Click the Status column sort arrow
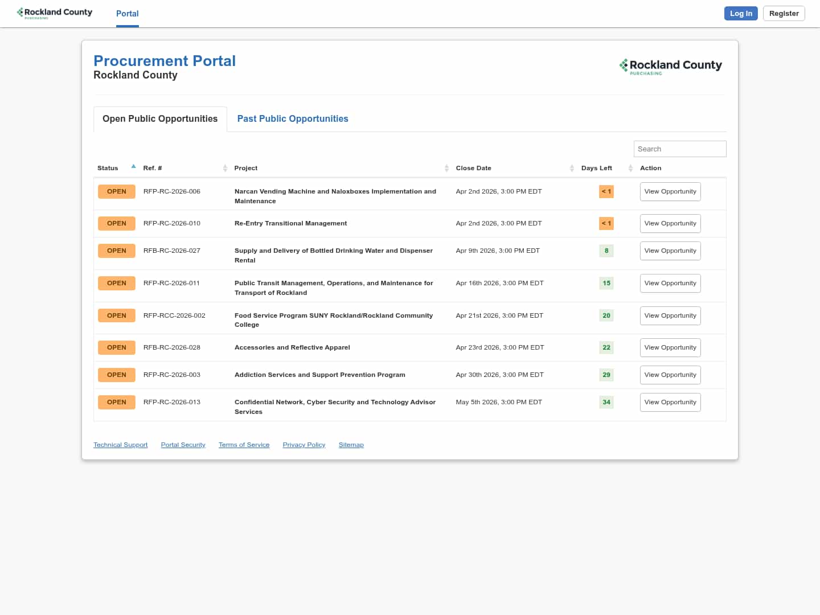The height and width of the screenshot is (615, 820). tap(133, 167)
